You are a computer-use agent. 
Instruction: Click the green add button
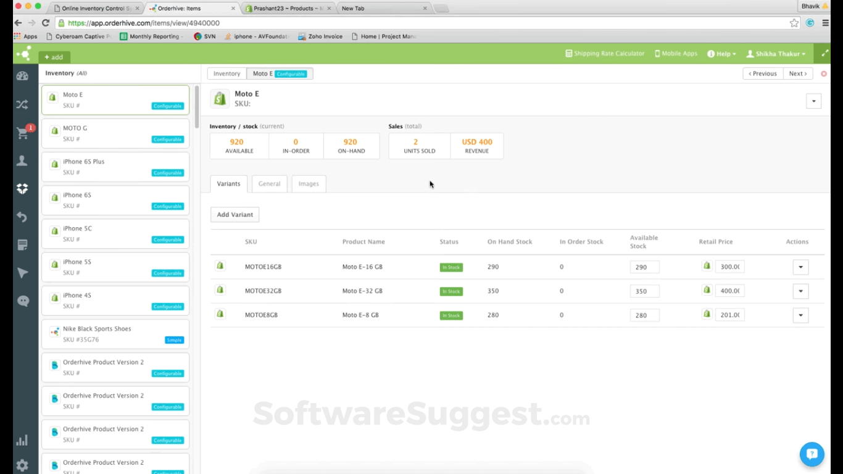(54, 57)
